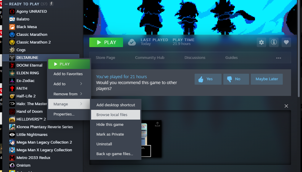Image resolution: width=302 pixels, height=172 pixels.
Task: Click the upload icon on the screenshot
Action: [x=157, y=124]
